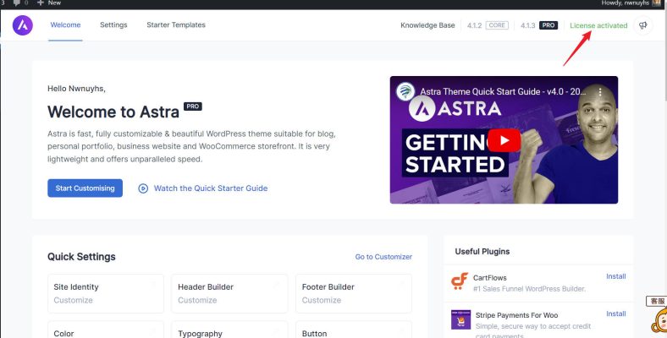
Task: Click the Header Builder card title
Action: (x=206, y=287)
